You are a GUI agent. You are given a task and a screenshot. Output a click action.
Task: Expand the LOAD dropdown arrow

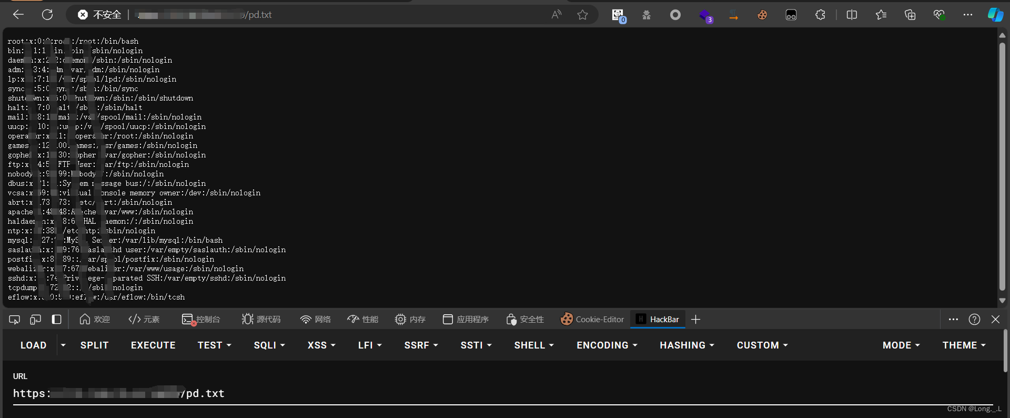[x=63, y=345]
